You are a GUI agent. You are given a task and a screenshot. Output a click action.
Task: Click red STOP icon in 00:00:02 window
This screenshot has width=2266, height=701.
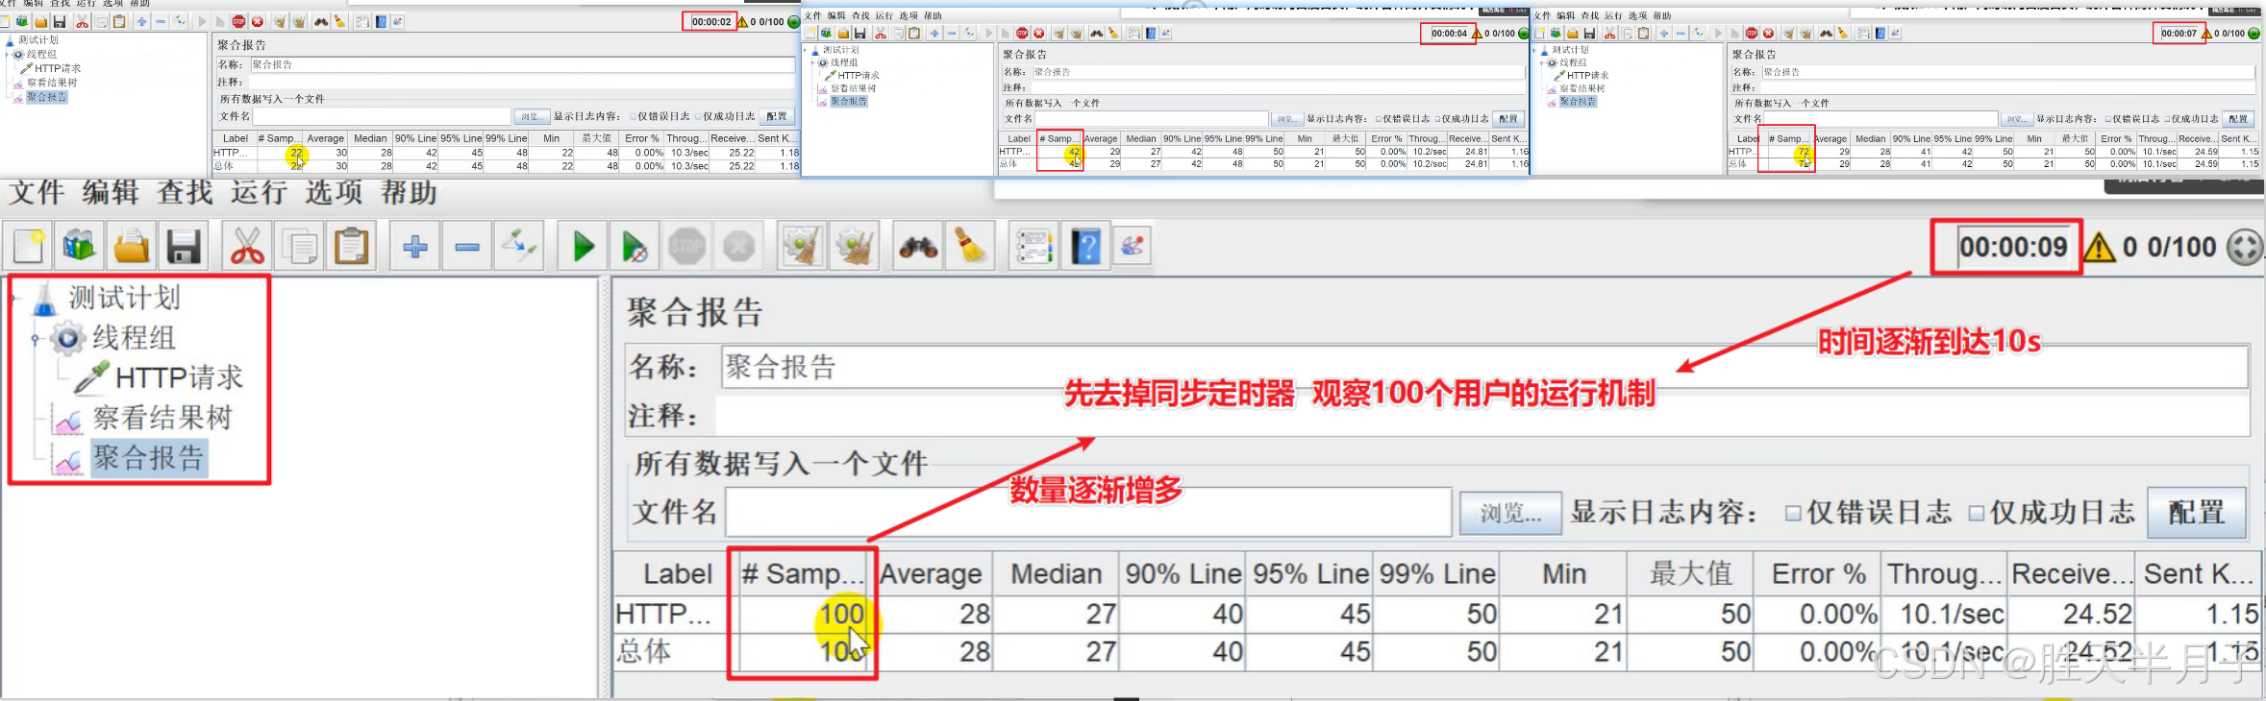tap(238, 21)
